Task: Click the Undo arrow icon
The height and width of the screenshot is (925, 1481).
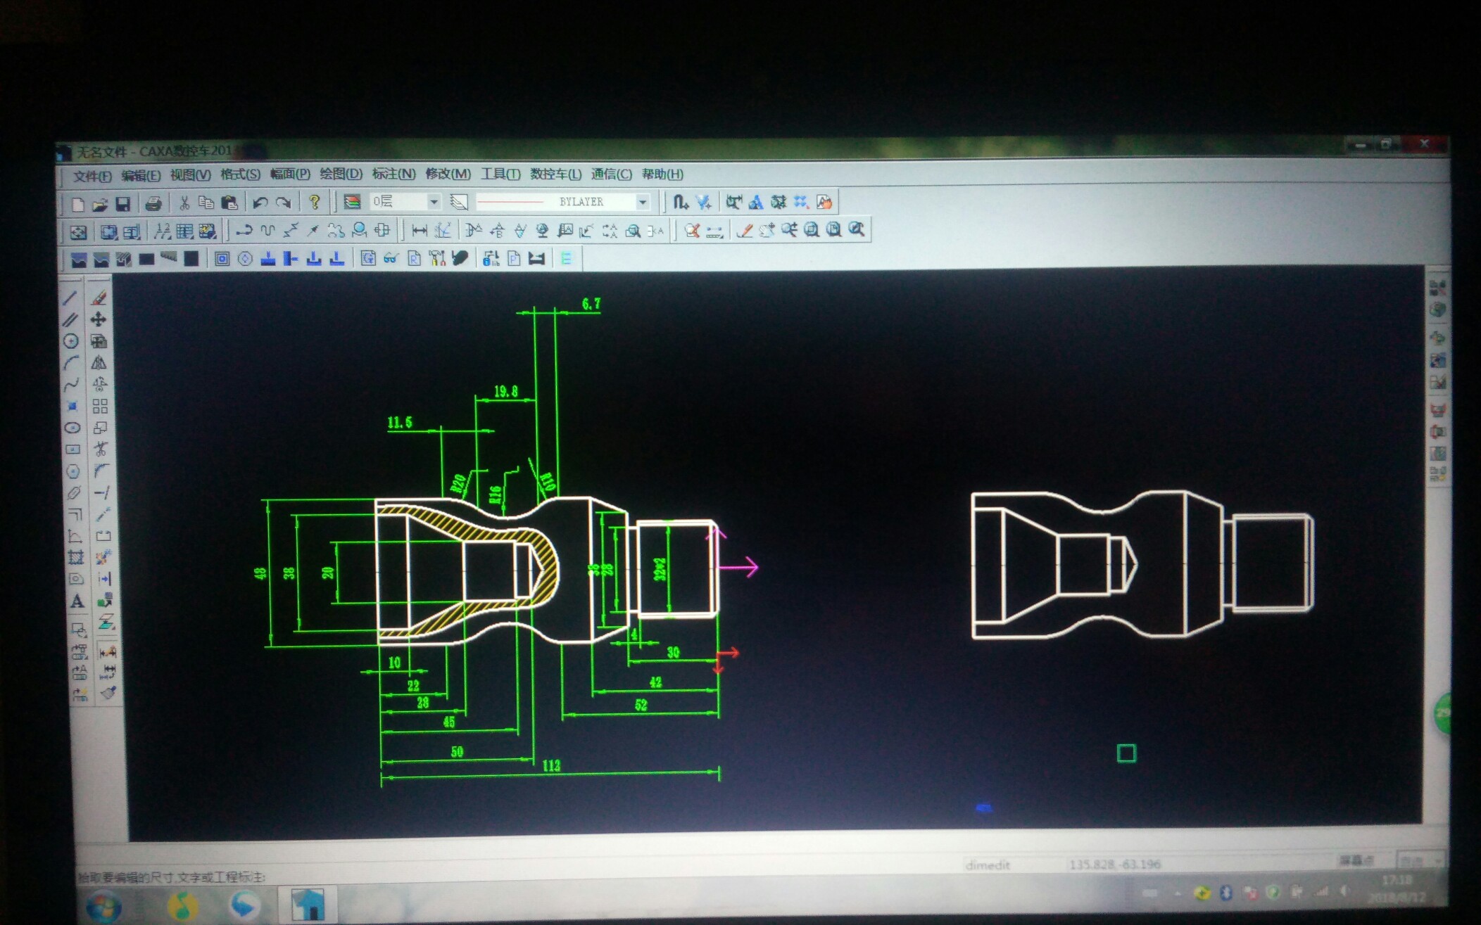Action: [x=260, y=203]
